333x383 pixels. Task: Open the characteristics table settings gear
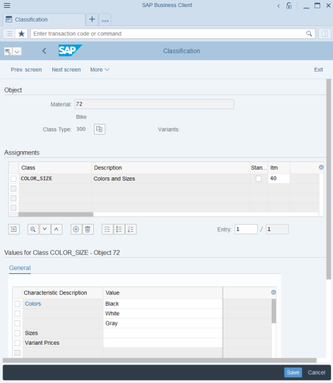(274, 292)
